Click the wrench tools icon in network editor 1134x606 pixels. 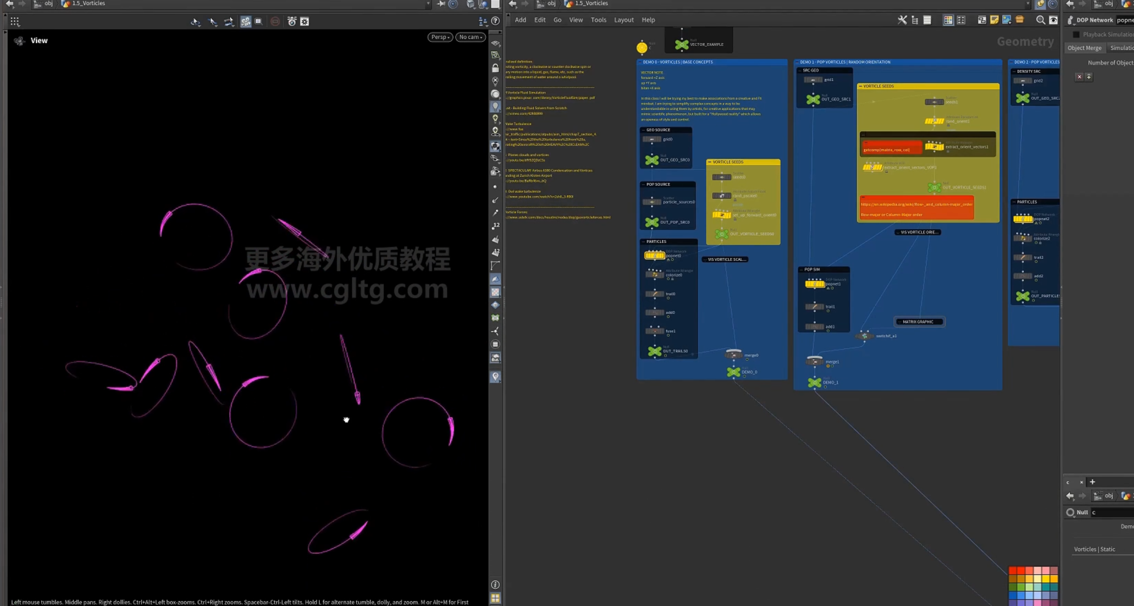902,20
